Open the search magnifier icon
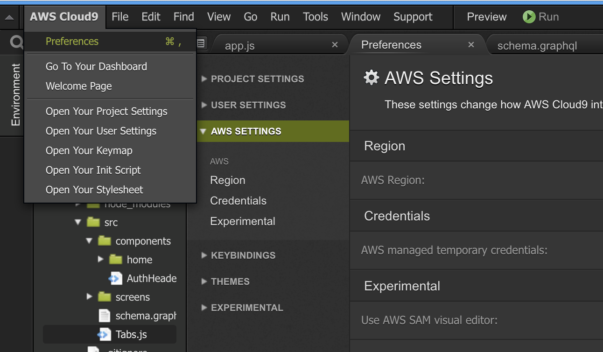 tap(17, 43)
